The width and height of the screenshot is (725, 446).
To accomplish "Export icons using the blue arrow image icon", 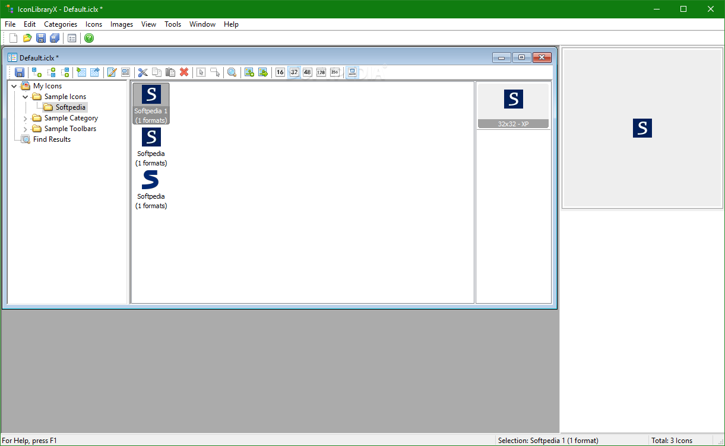I will click(x=94, y=72).
